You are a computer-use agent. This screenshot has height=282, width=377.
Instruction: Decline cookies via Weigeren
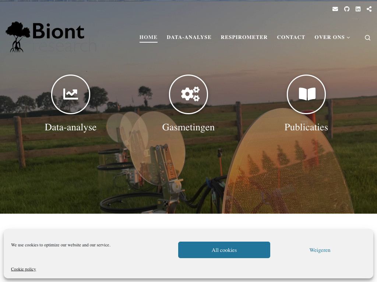(320, 250)
